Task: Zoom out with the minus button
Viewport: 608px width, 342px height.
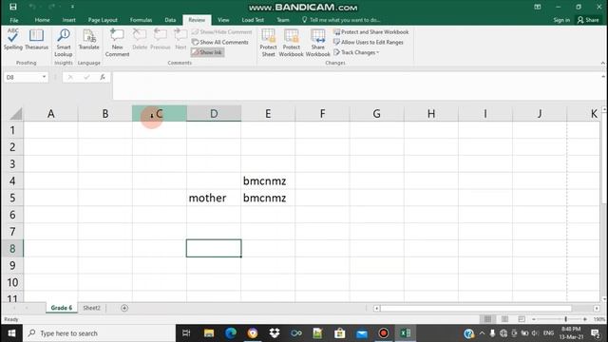Action: click(534, 319)
